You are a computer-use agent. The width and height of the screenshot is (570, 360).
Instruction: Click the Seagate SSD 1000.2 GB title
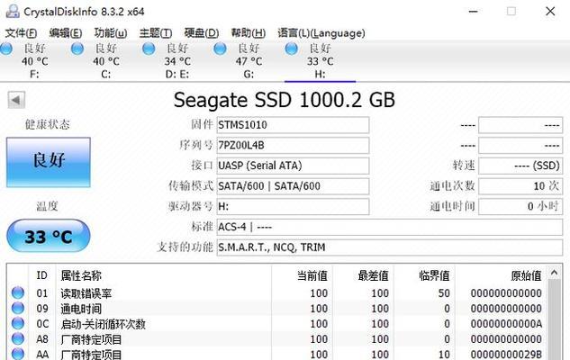coord(285,100)
